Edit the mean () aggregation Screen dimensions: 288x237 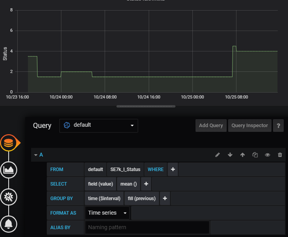[128, 184]
